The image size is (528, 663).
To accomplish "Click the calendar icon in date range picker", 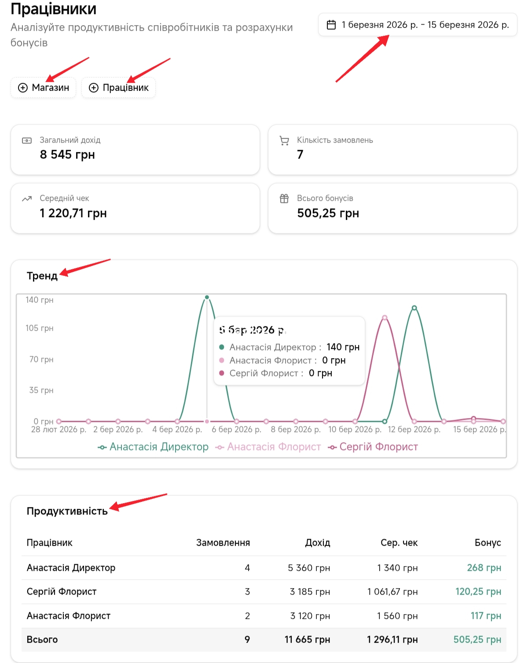I will click(x=331, y=25).
